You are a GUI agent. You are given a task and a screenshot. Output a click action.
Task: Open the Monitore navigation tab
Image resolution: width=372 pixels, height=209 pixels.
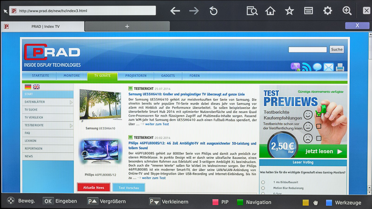(72, 76)
